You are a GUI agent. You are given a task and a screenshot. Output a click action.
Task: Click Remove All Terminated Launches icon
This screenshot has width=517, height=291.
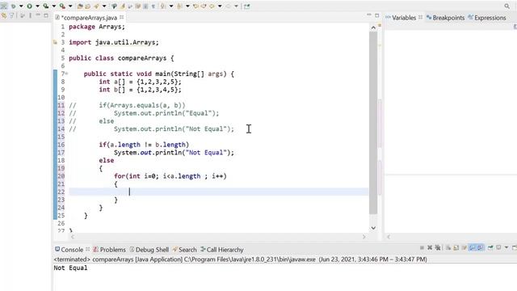click(438, 247)
